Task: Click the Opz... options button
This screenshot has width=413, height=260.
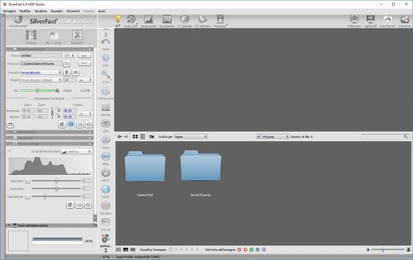Action: pos(84,55)
